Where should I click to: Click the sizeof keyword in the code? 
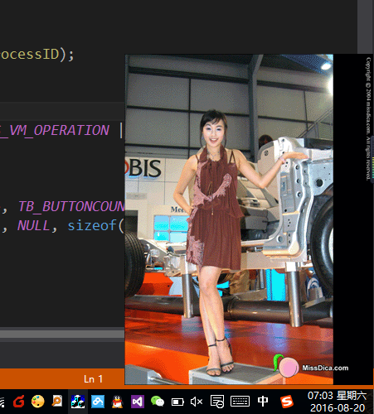[92, 225]
